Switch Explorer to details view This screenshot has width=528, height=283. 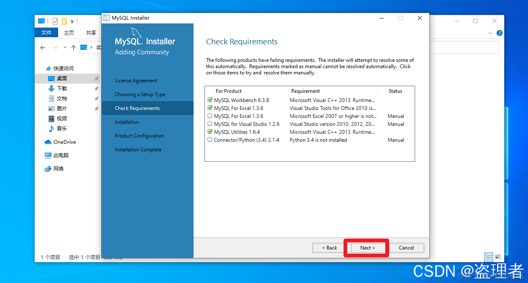489,257
